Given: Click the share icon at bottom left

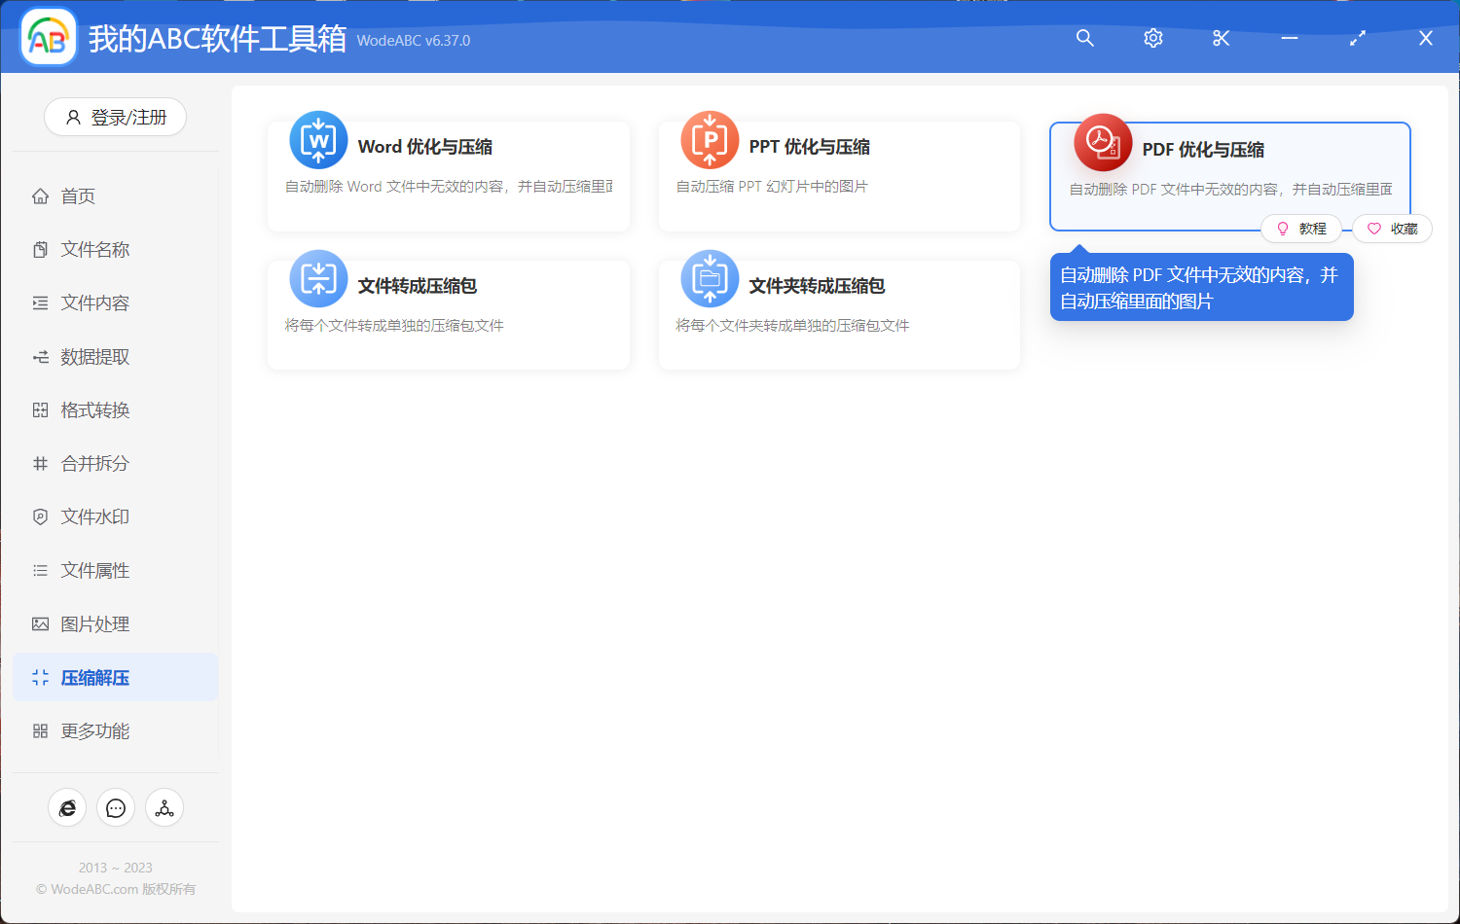Looking at the screenshot, I should coord(164,807).
